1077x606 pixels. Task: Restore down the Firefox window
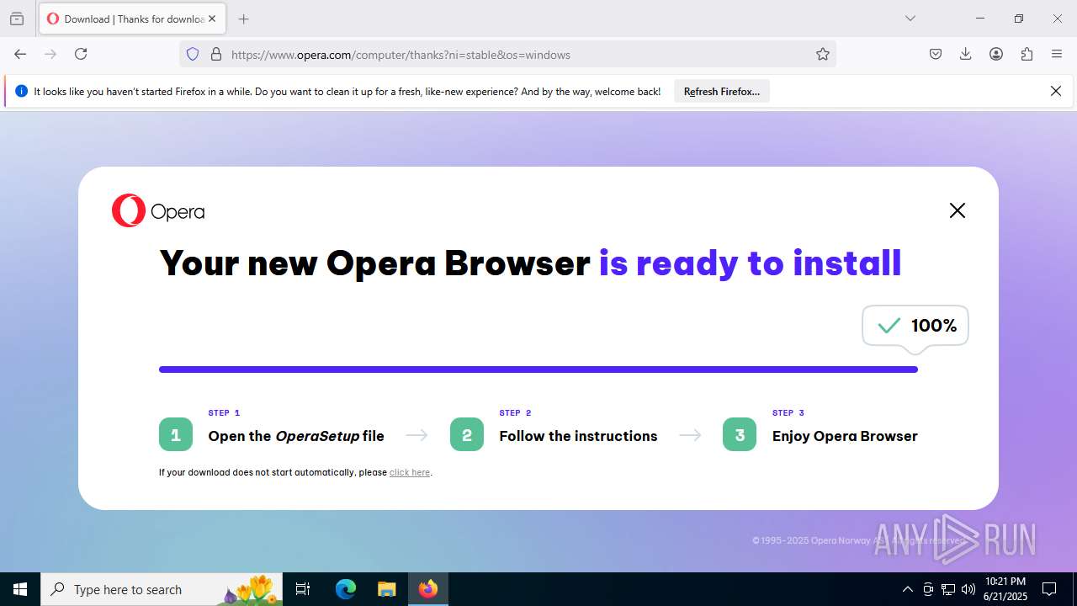[x=1019, y=19]
